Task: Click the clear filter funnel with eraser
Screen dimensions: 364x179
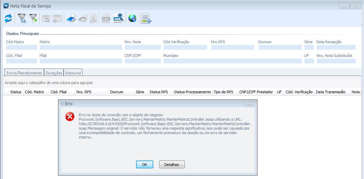Action: (33, 18)
